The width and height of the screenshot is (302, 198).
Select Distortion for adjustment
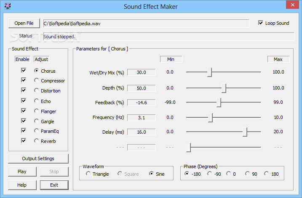[37, 91]
